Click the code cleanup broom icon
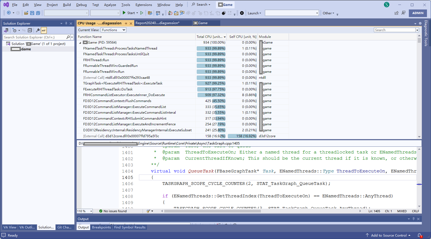The image size is (431, 239). point(148,211)
